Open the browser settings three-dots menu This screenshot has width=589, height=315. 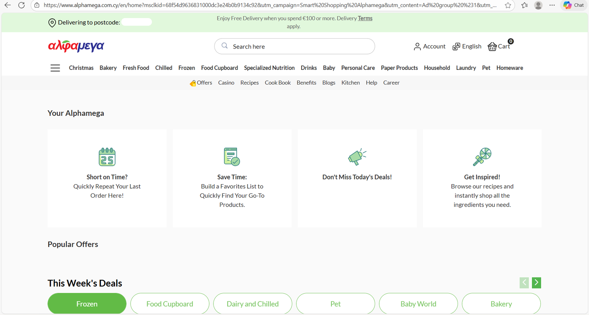click(x=552, y=5)
